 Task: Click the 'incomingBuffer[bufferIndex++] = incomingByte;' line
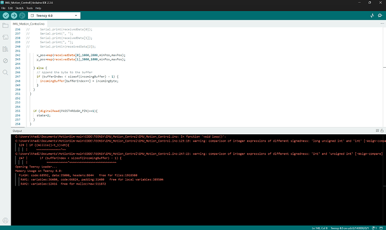click(79, 81)
